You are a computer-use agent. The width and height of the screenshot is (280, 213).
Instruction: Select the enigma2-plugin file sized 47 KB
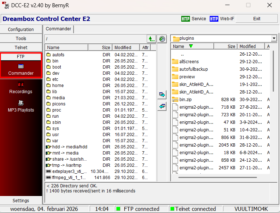coord(221,122)
